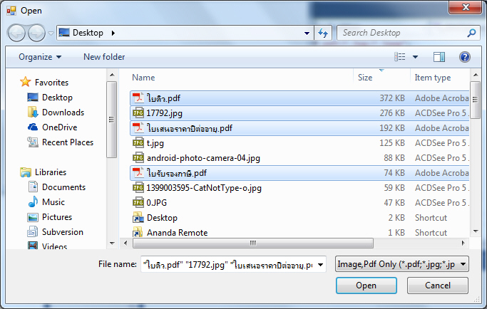The image size is (487, 309).
Task: Click the Desktop location icon in address bar
Action: tap(64, 33)
